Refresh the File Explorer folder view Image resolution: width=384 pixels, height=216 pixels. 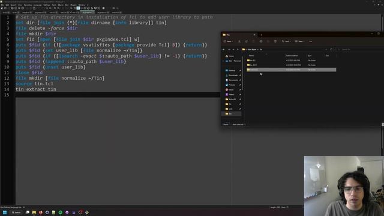click(331, 49)
